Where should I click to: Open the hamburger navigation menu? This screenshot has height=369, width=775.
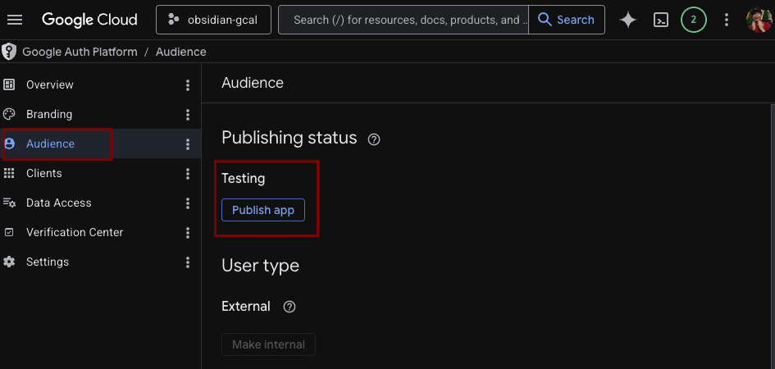15,20
